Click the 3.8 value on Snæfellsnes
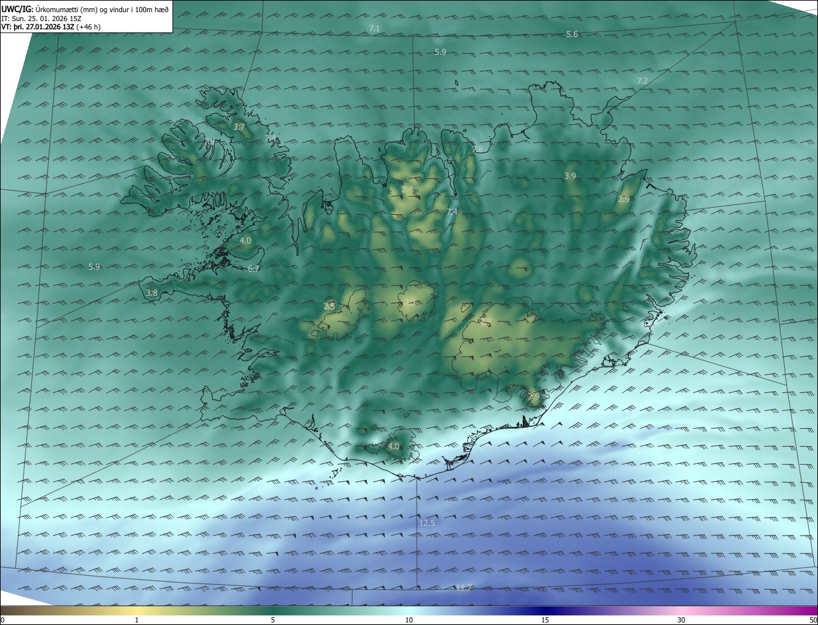 (x=151, y=293)
